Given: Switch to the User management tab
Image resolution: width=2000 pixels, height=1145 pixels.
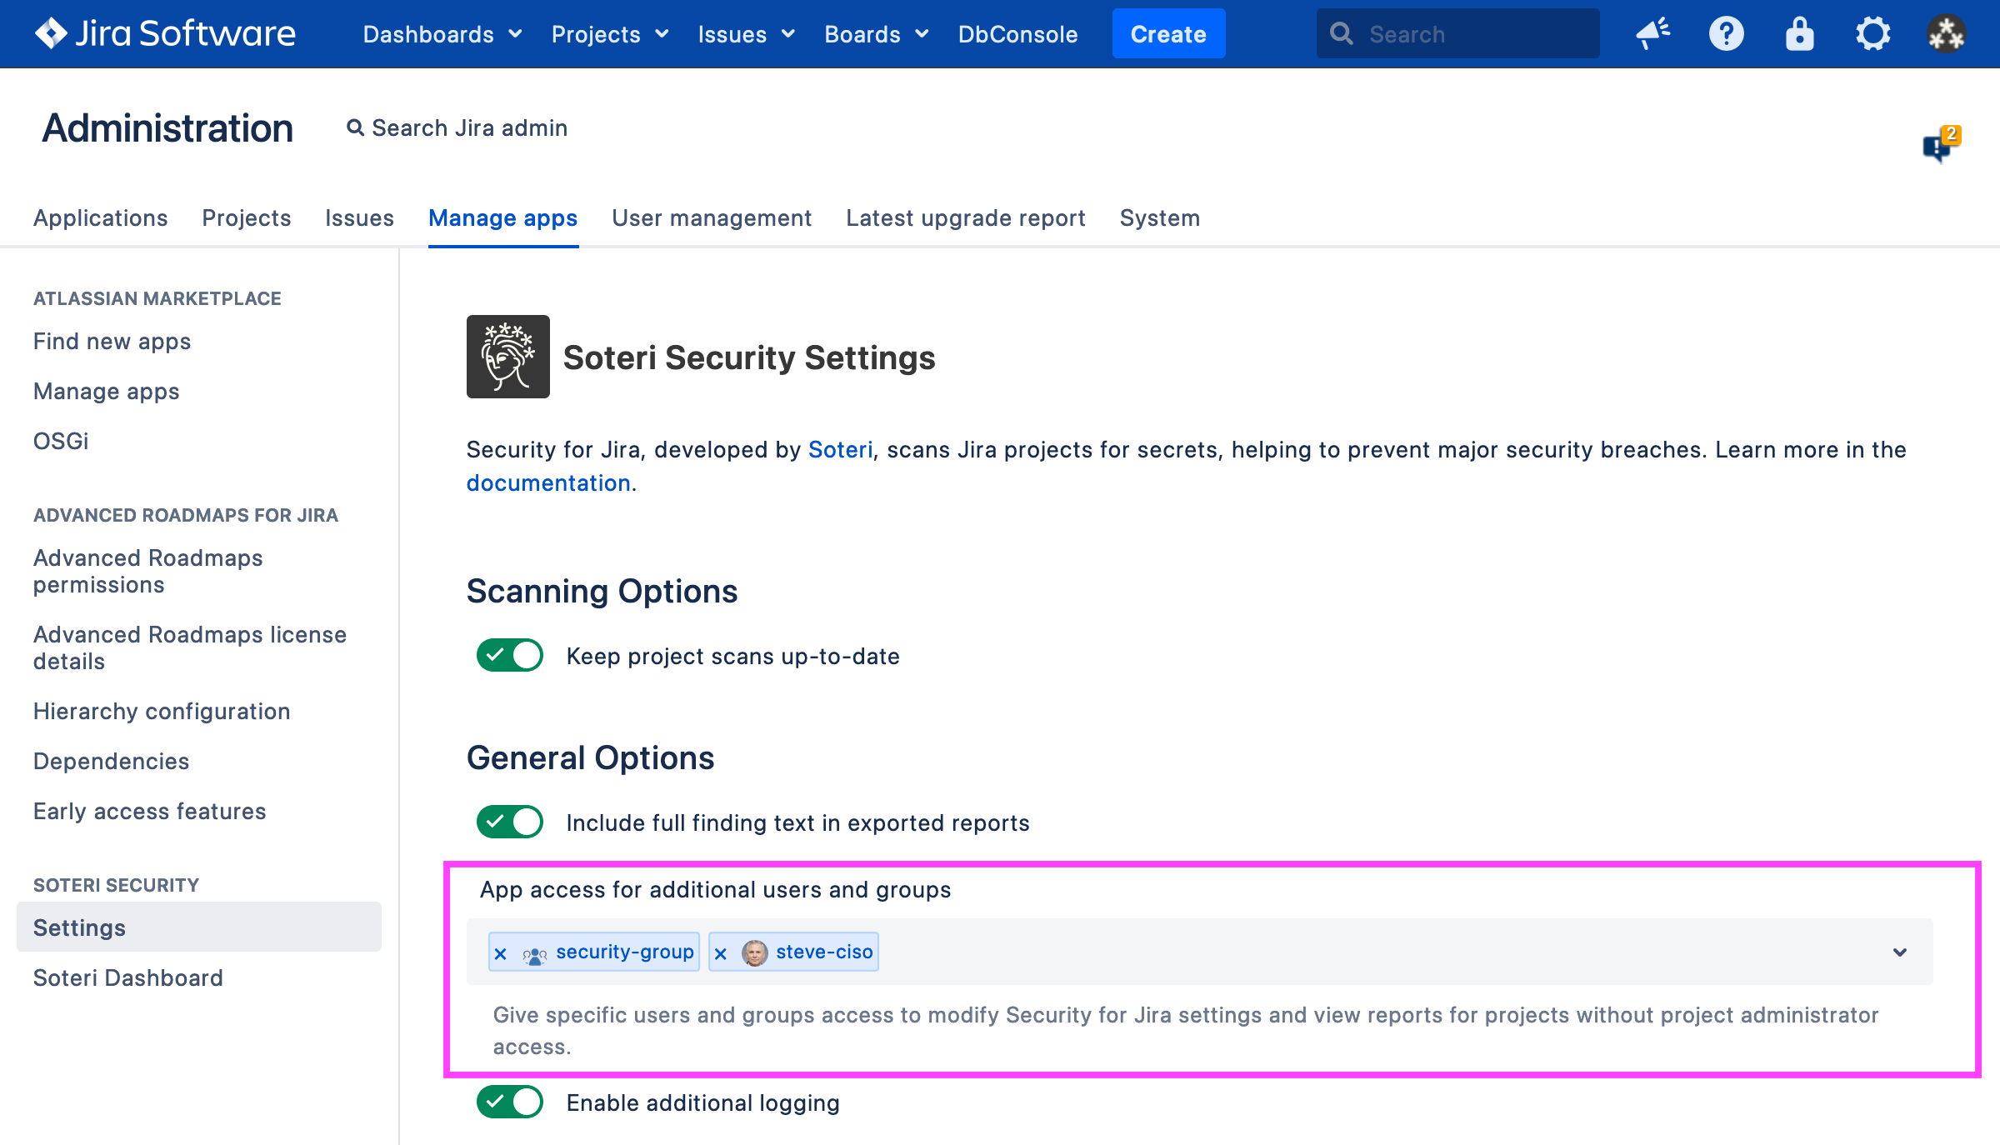Looking at the screenshot, I should pos(711,218).
